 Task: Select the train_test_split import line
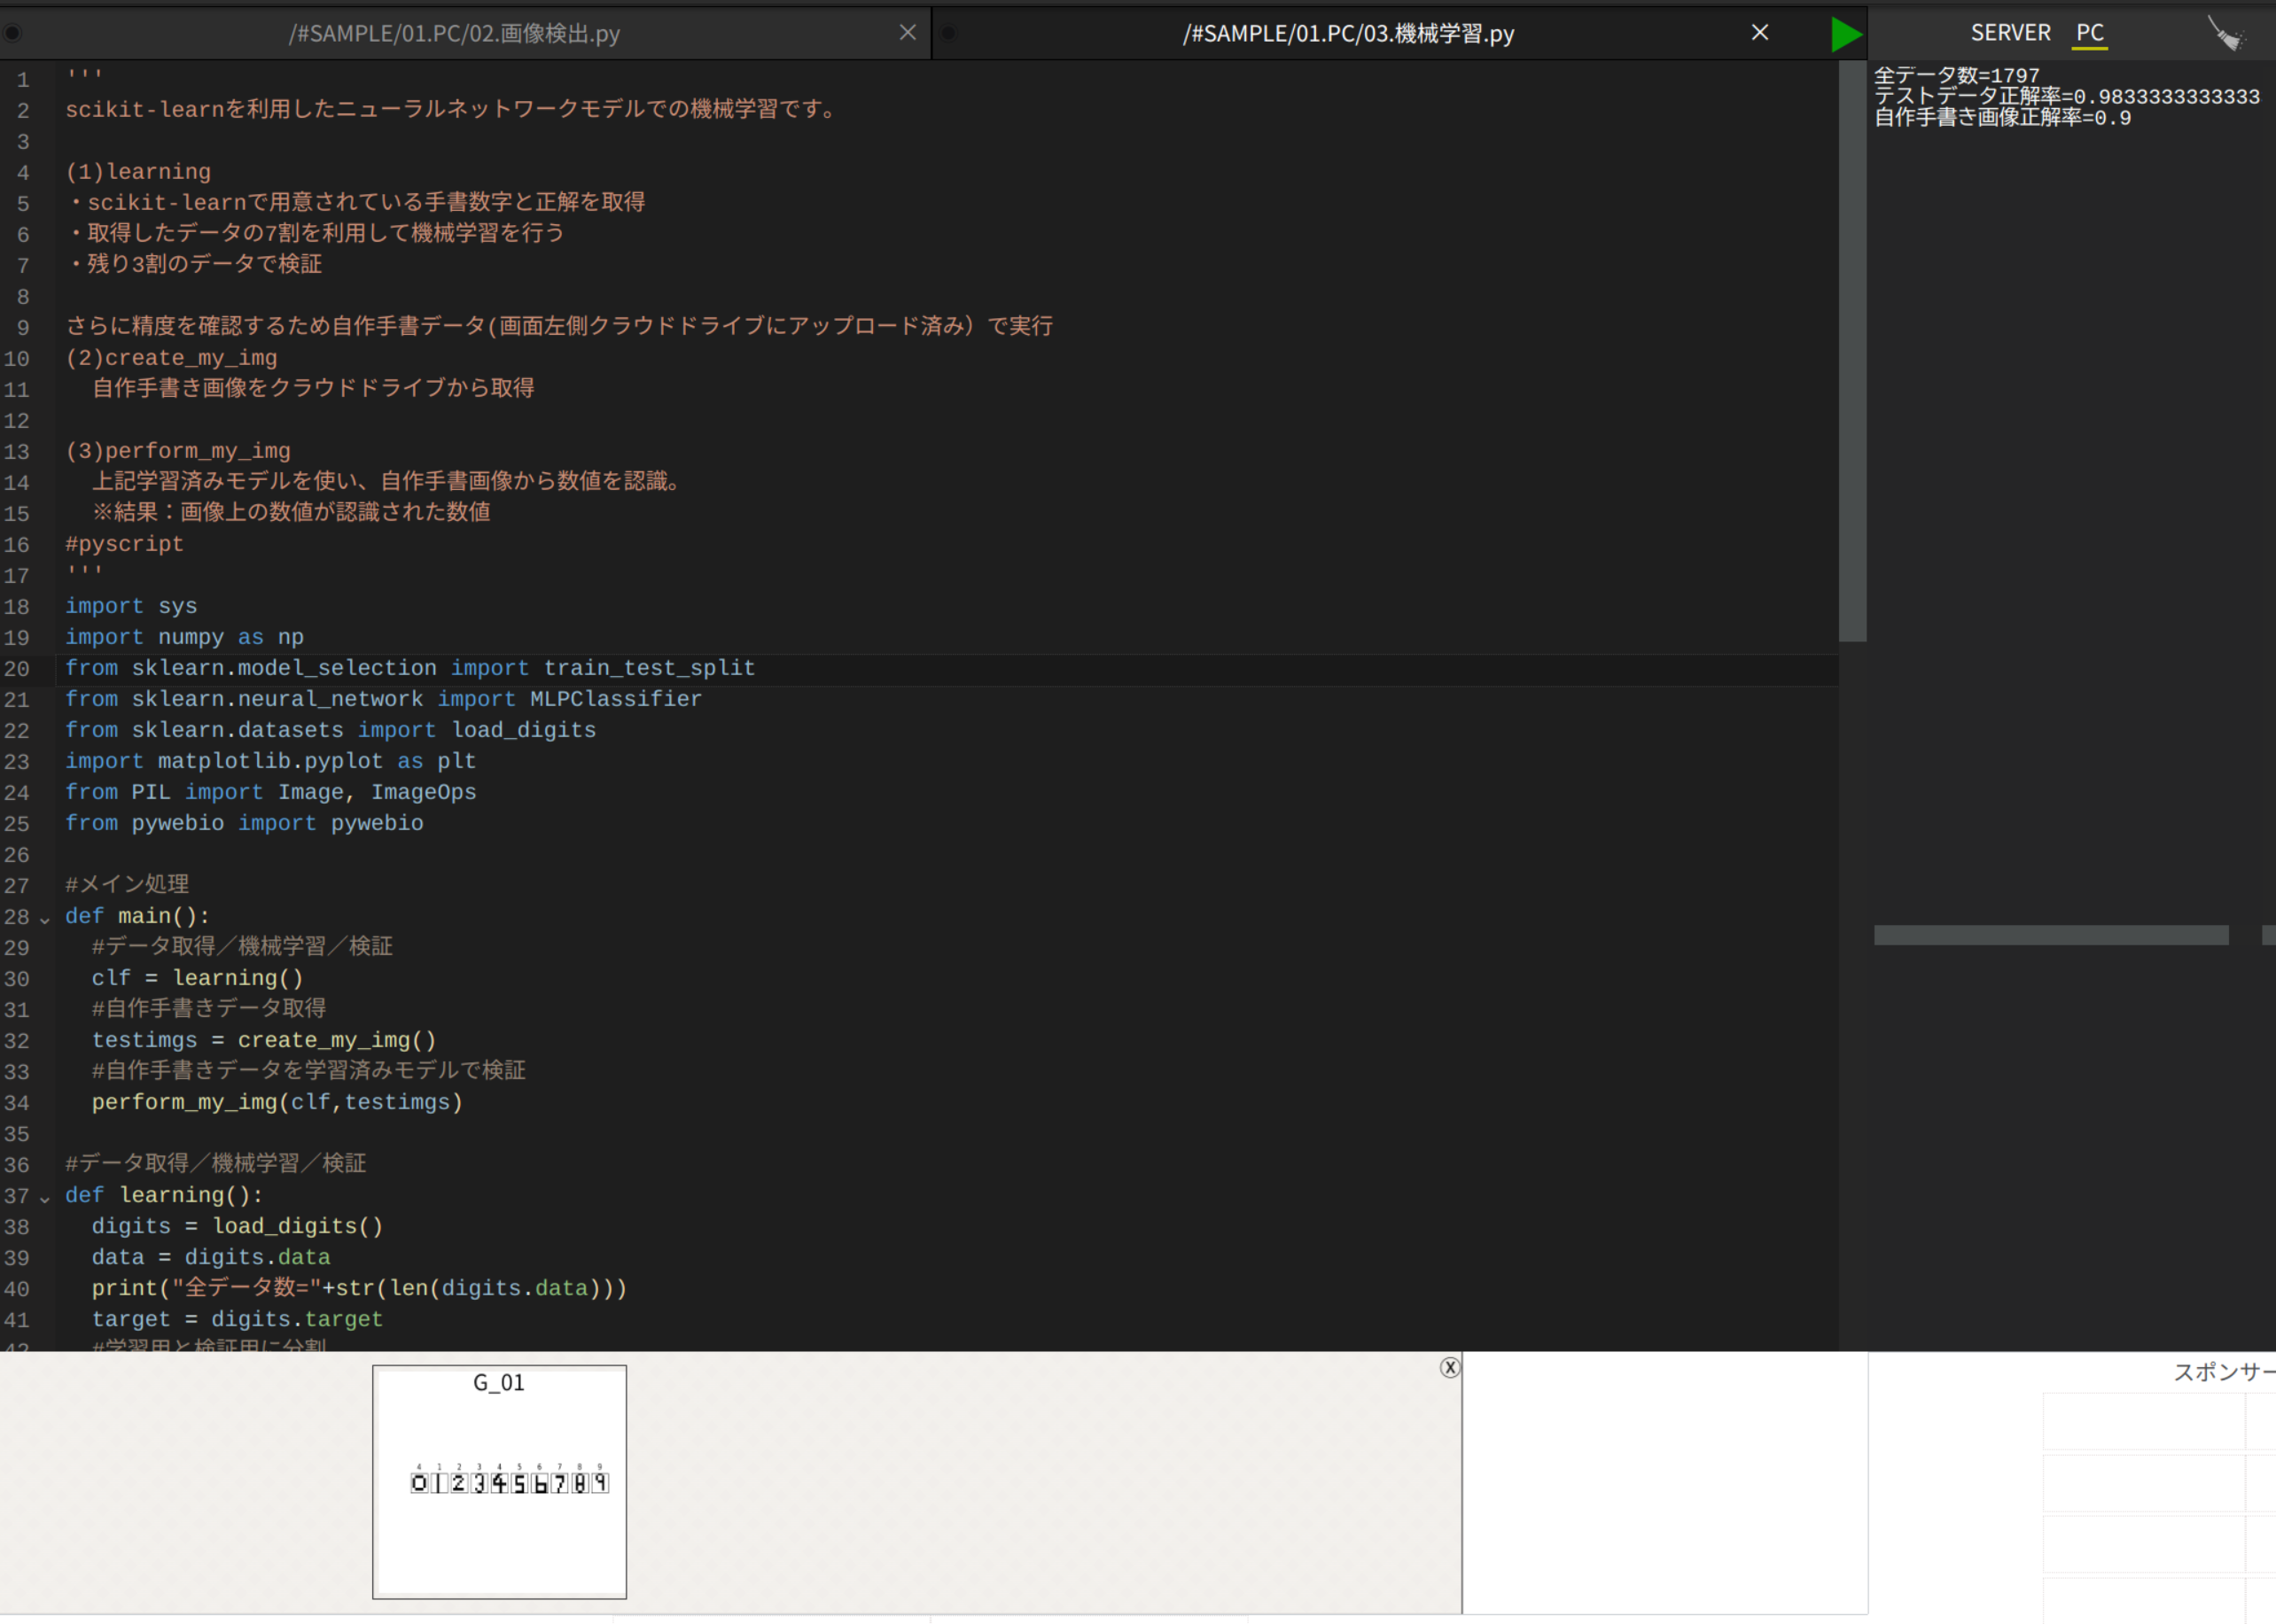409,668
